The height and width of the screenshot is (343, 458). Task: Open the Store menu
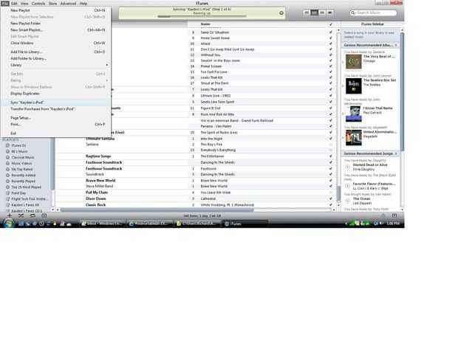53,4
